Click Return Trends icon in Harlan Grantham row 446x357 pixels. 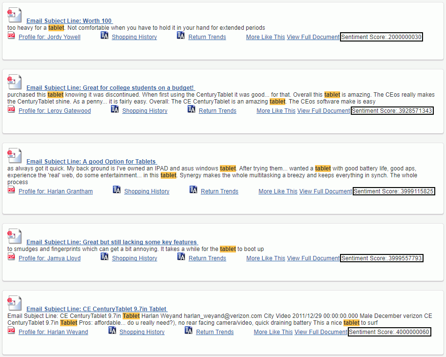193,190
